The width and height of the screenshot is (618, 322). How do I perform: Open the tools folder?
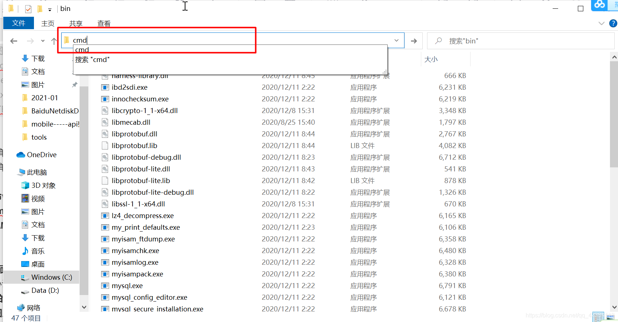tap(39, 137)
